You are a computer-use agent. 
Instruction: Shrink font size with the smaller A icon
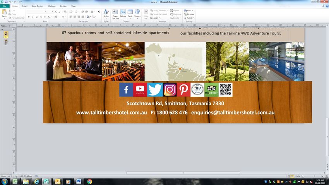59,12
